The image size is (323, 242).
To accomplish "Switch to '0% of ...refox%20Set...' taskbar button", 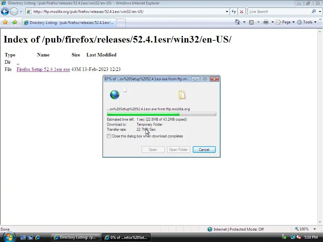I will [126, 238].
